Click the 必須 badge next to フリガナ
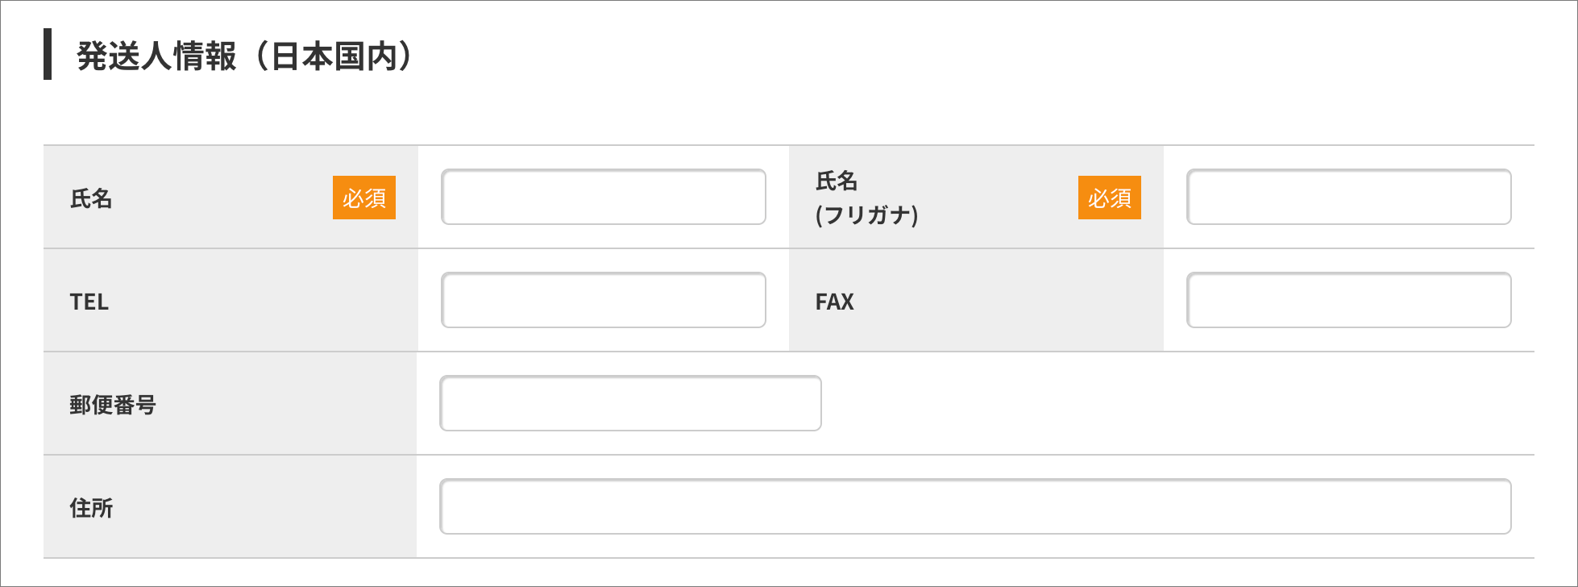The image size is (1578, 587). click(x=1109, y=198)
